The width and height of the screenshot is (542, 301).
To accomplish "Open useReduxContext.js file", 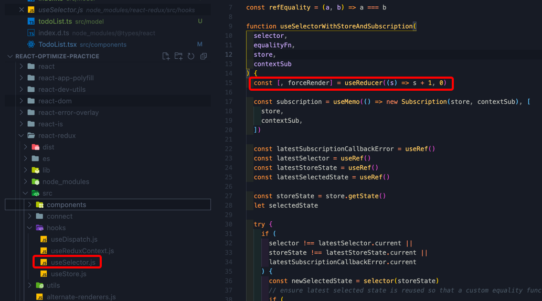I will pyautogui.click(x=82, y=251).
